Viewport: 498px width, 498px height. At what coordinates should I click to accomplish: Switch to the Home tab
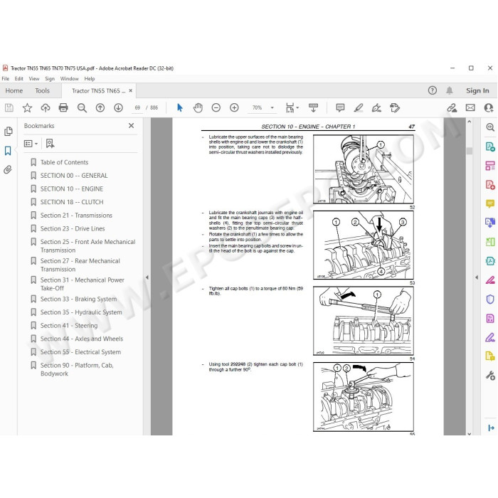tap(14, 91)
